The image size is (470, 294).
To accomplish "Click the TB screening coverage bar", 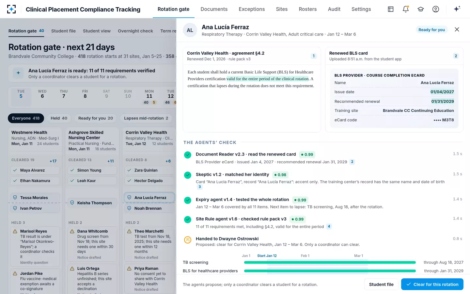I will (330, 262).
